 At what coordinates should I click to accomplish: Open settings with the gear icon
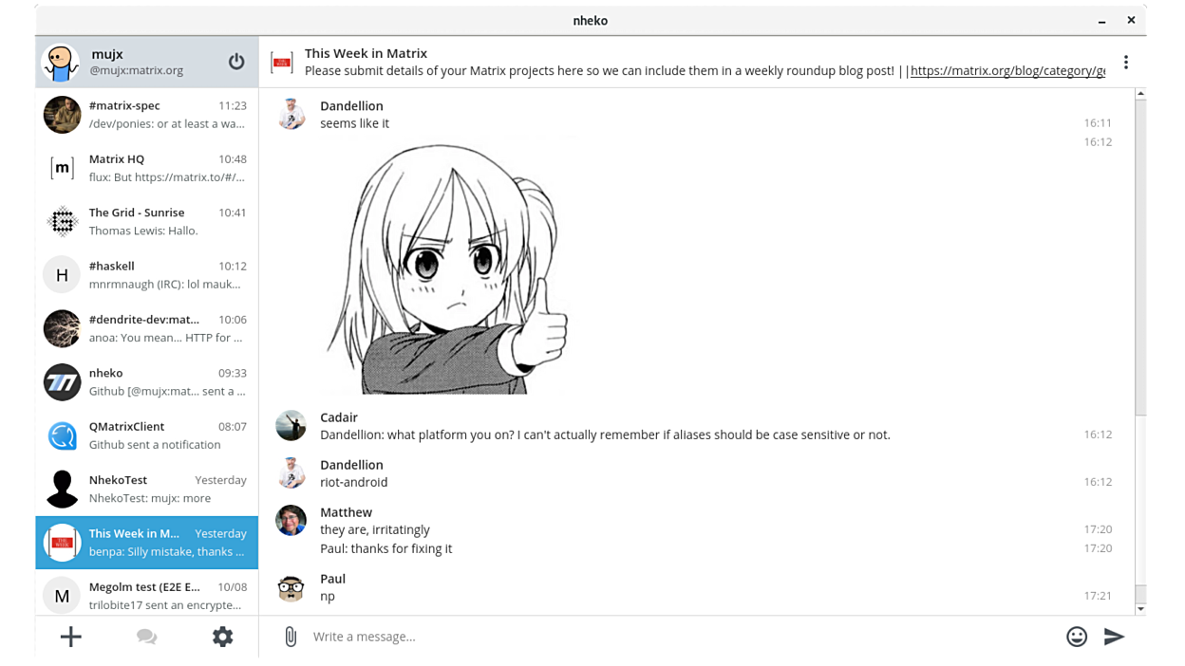pyautogui.click(x=222, y=637)
